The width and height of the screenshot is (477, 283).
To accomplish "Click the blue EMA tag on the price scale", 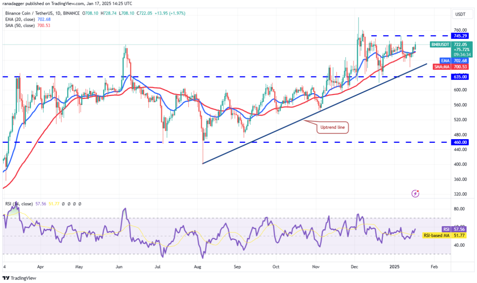I will [446, 61].
